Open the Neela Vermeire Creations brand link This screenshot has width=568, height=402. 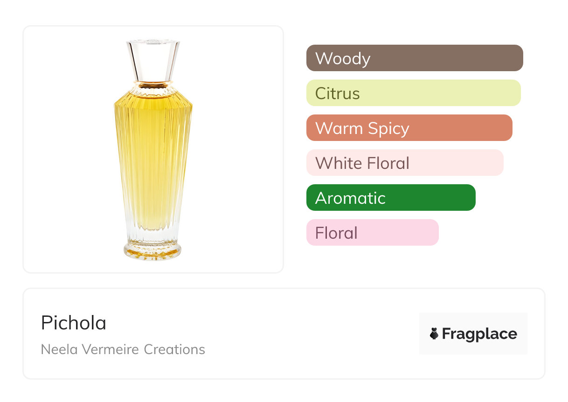point(123,349)
